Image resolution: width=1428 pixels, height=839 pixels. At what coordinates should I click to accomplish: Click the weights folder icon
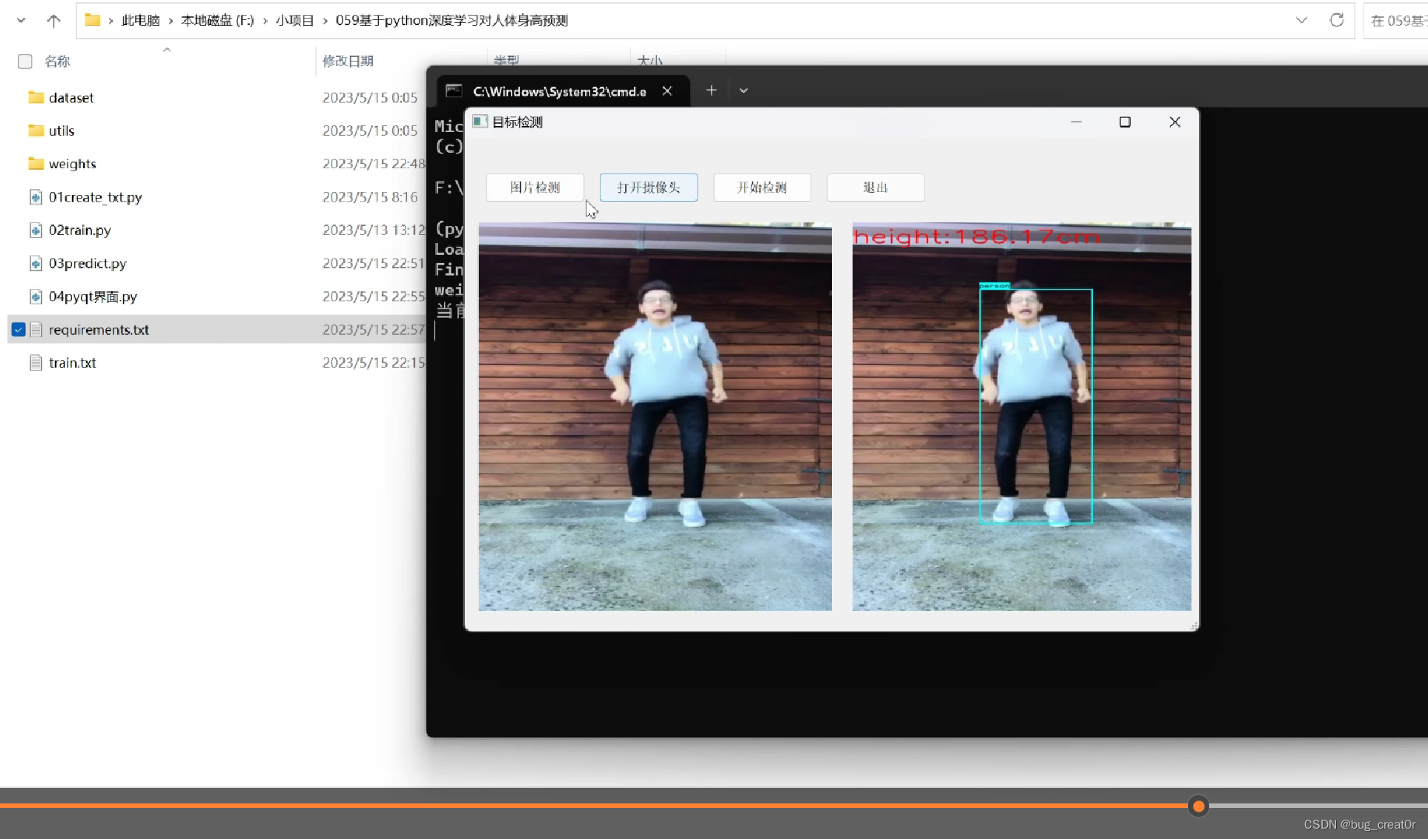[36, 164]
